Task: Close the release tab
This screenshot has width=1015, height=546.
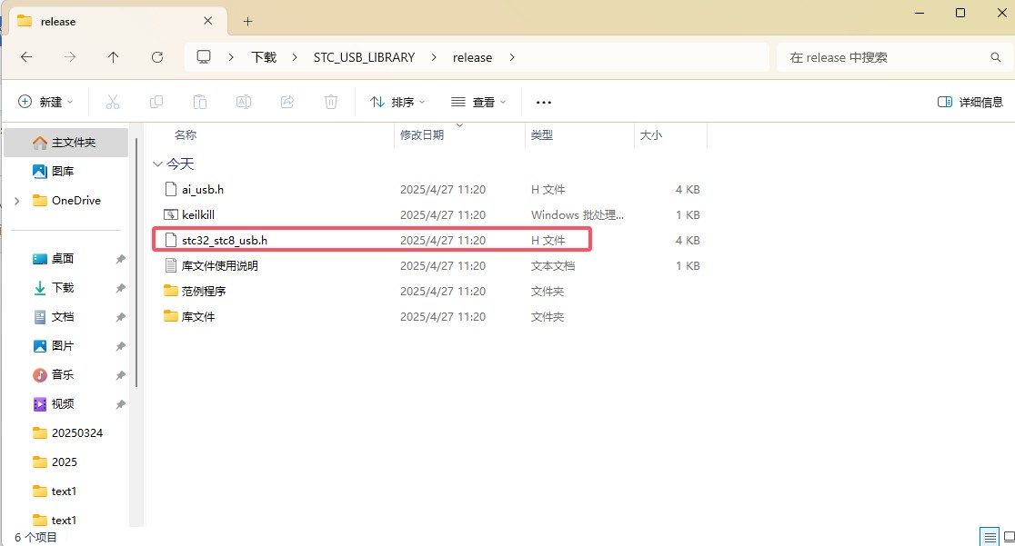Action: (207, 21)
